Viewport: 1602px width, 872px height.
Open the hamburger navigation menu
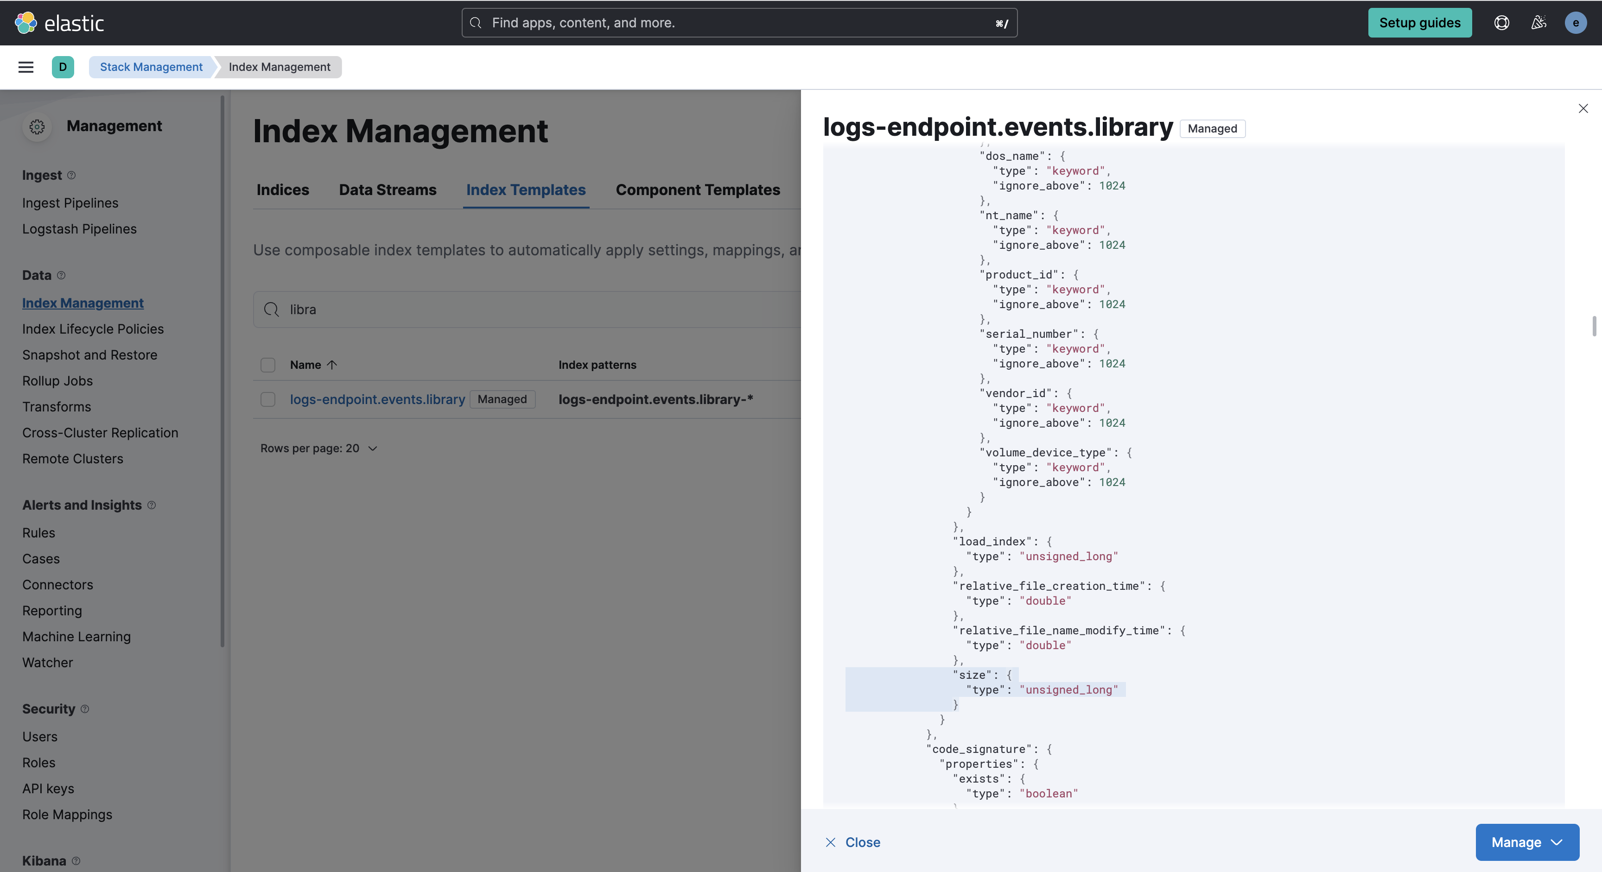point(25,67)
